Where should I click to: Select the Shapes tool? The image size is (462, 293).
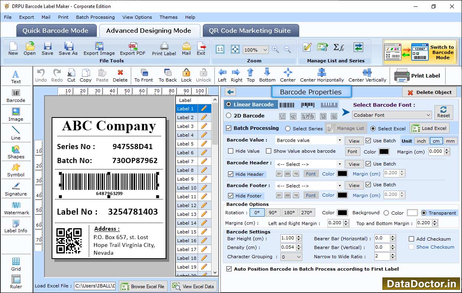[x=16, y=152]
